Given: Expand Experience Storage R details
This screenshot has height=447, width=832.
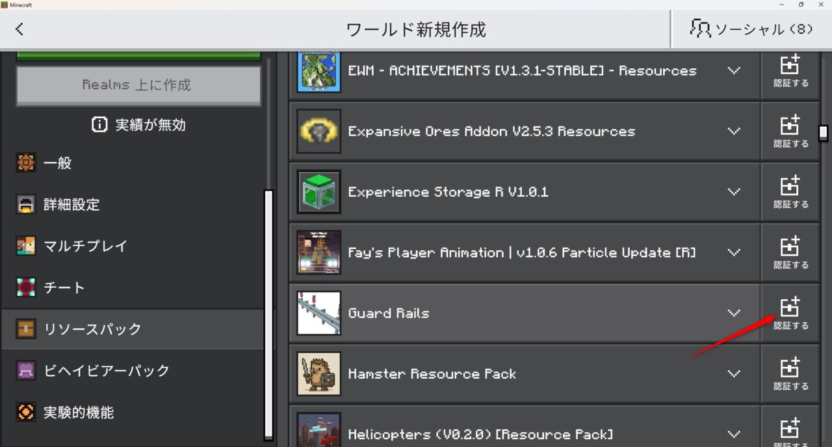Looking at the screenshot, I should coord(734,192).
